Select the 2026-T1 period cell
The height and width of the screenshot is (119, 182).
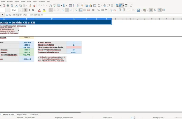pos(26,37)
